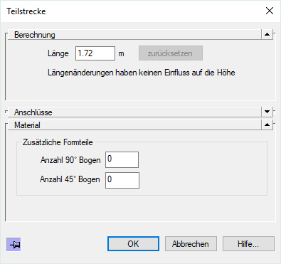The image size is (281, 264).
Task: Click the Zusätzliche Formteile group label
Action: click(x=58, y=142)
